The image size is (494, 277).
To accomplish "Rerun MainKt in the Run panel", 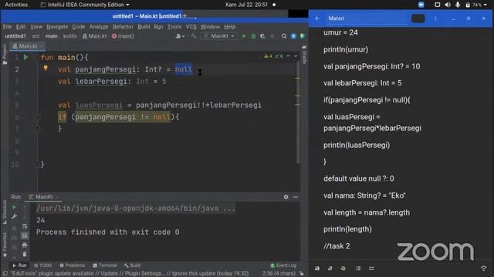I will pyautogui.click(x=14, y=207).
